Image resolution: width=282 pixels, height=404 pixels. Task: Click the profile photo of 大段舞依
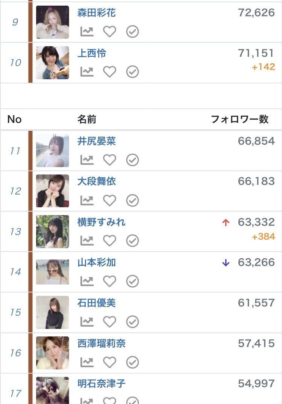(x=53, y=191)
